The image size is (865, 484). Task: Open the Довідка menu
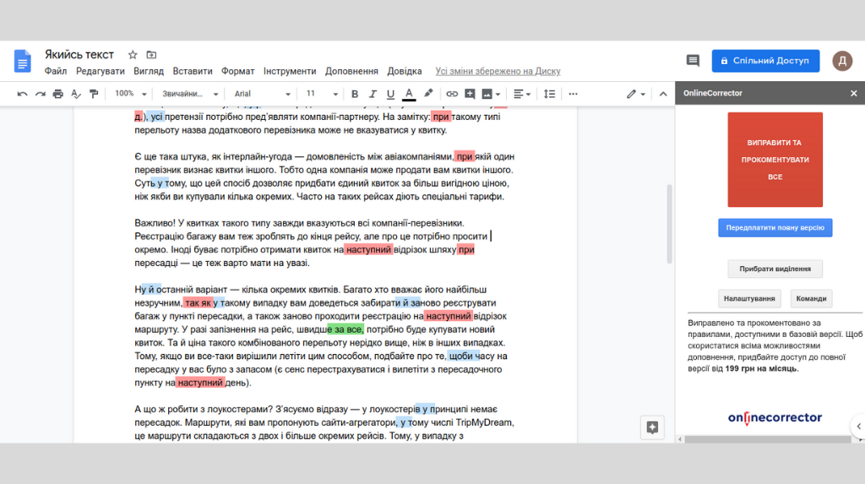click(x=405, y=71)
